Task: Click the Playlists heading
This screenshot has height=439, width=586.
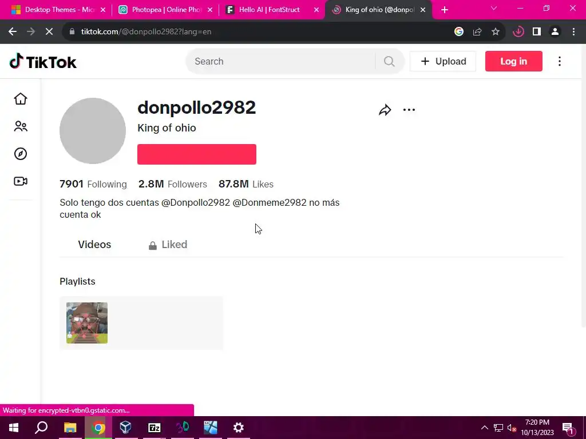Action: [77, 281]
